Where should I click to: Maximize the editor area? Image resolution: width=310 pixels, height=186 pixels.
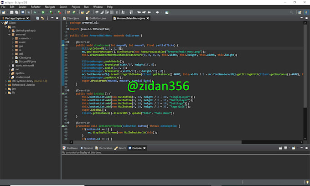[x=307, y=18]
